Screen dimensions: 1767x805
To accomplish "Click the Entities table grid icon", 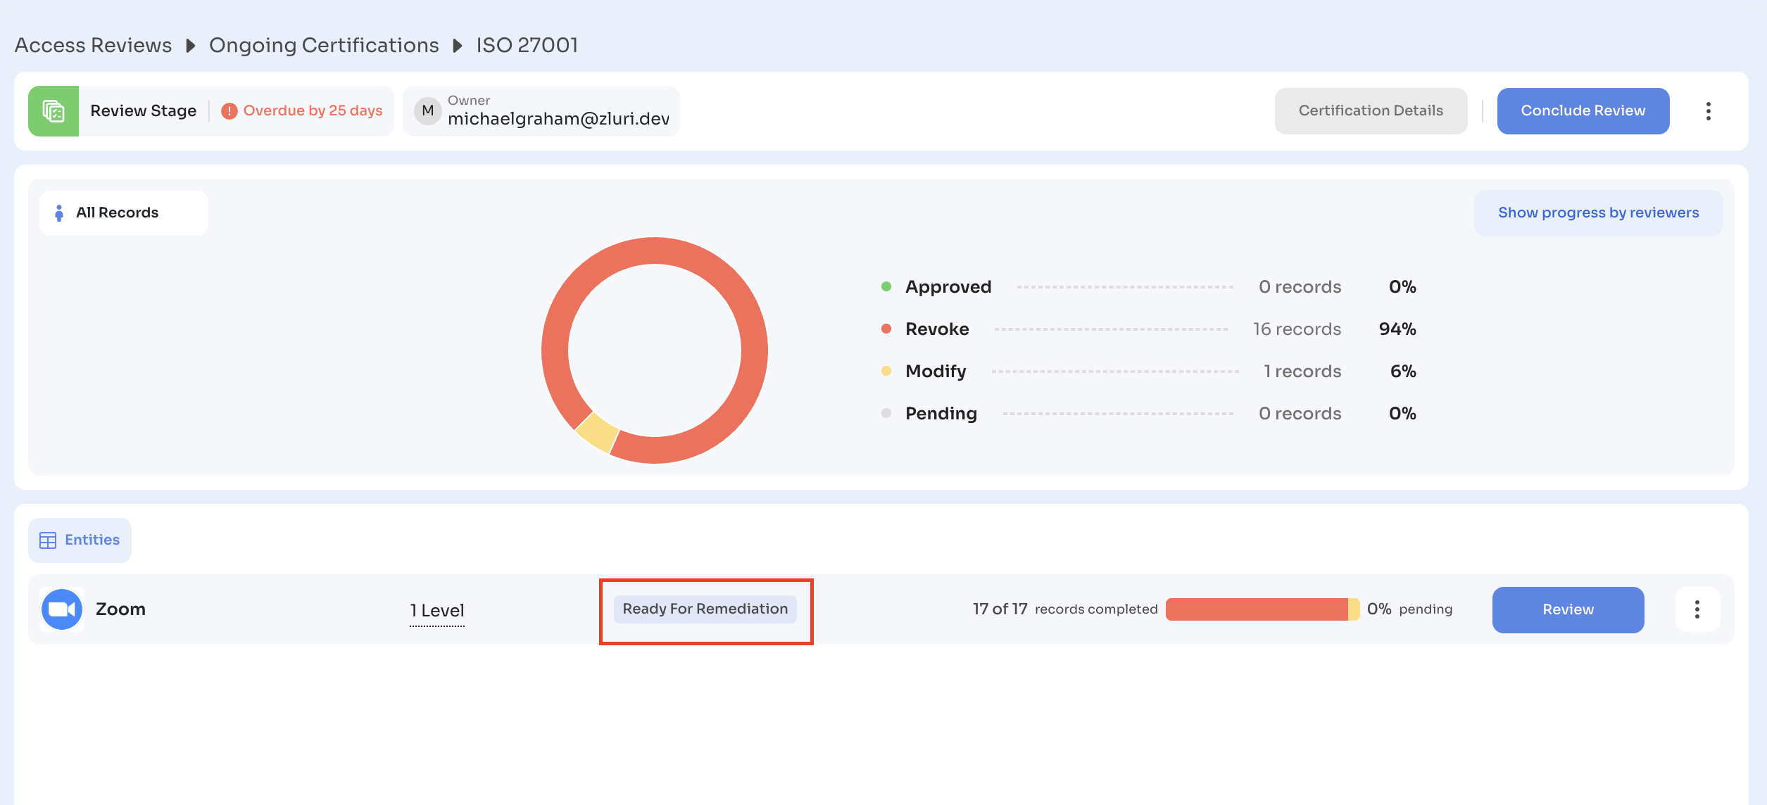I will click(x=48, y=540).
